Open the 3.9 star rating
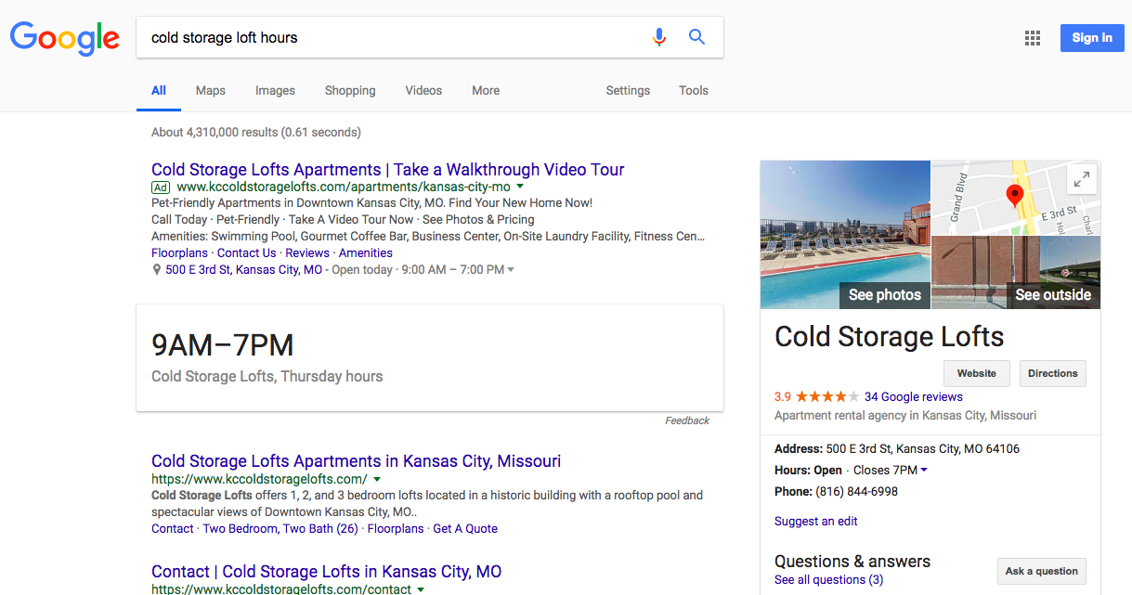This screenshot has width=1132, height=595. (x=817, y=396)
